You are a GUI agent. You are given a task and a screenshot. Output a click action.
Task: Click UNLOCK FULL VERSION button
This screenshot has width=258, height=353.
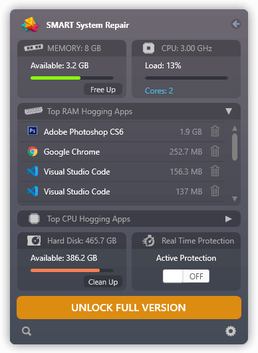tap(129, 307)
